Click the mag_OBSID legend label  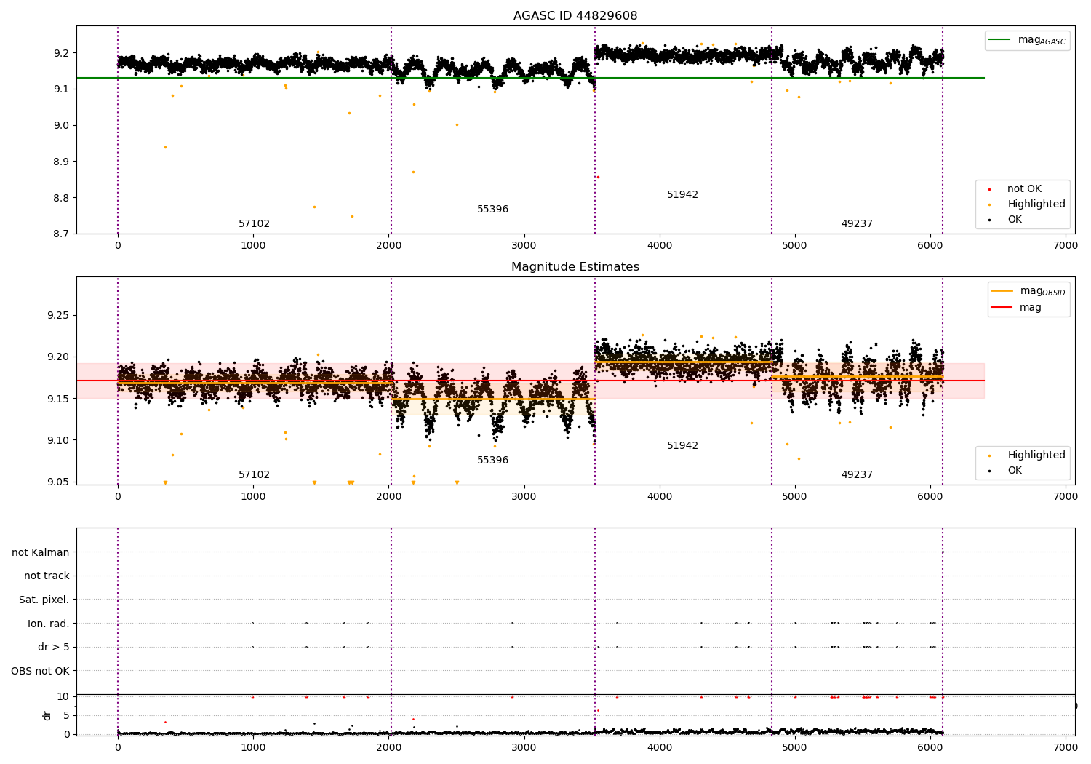(1042, 292)
